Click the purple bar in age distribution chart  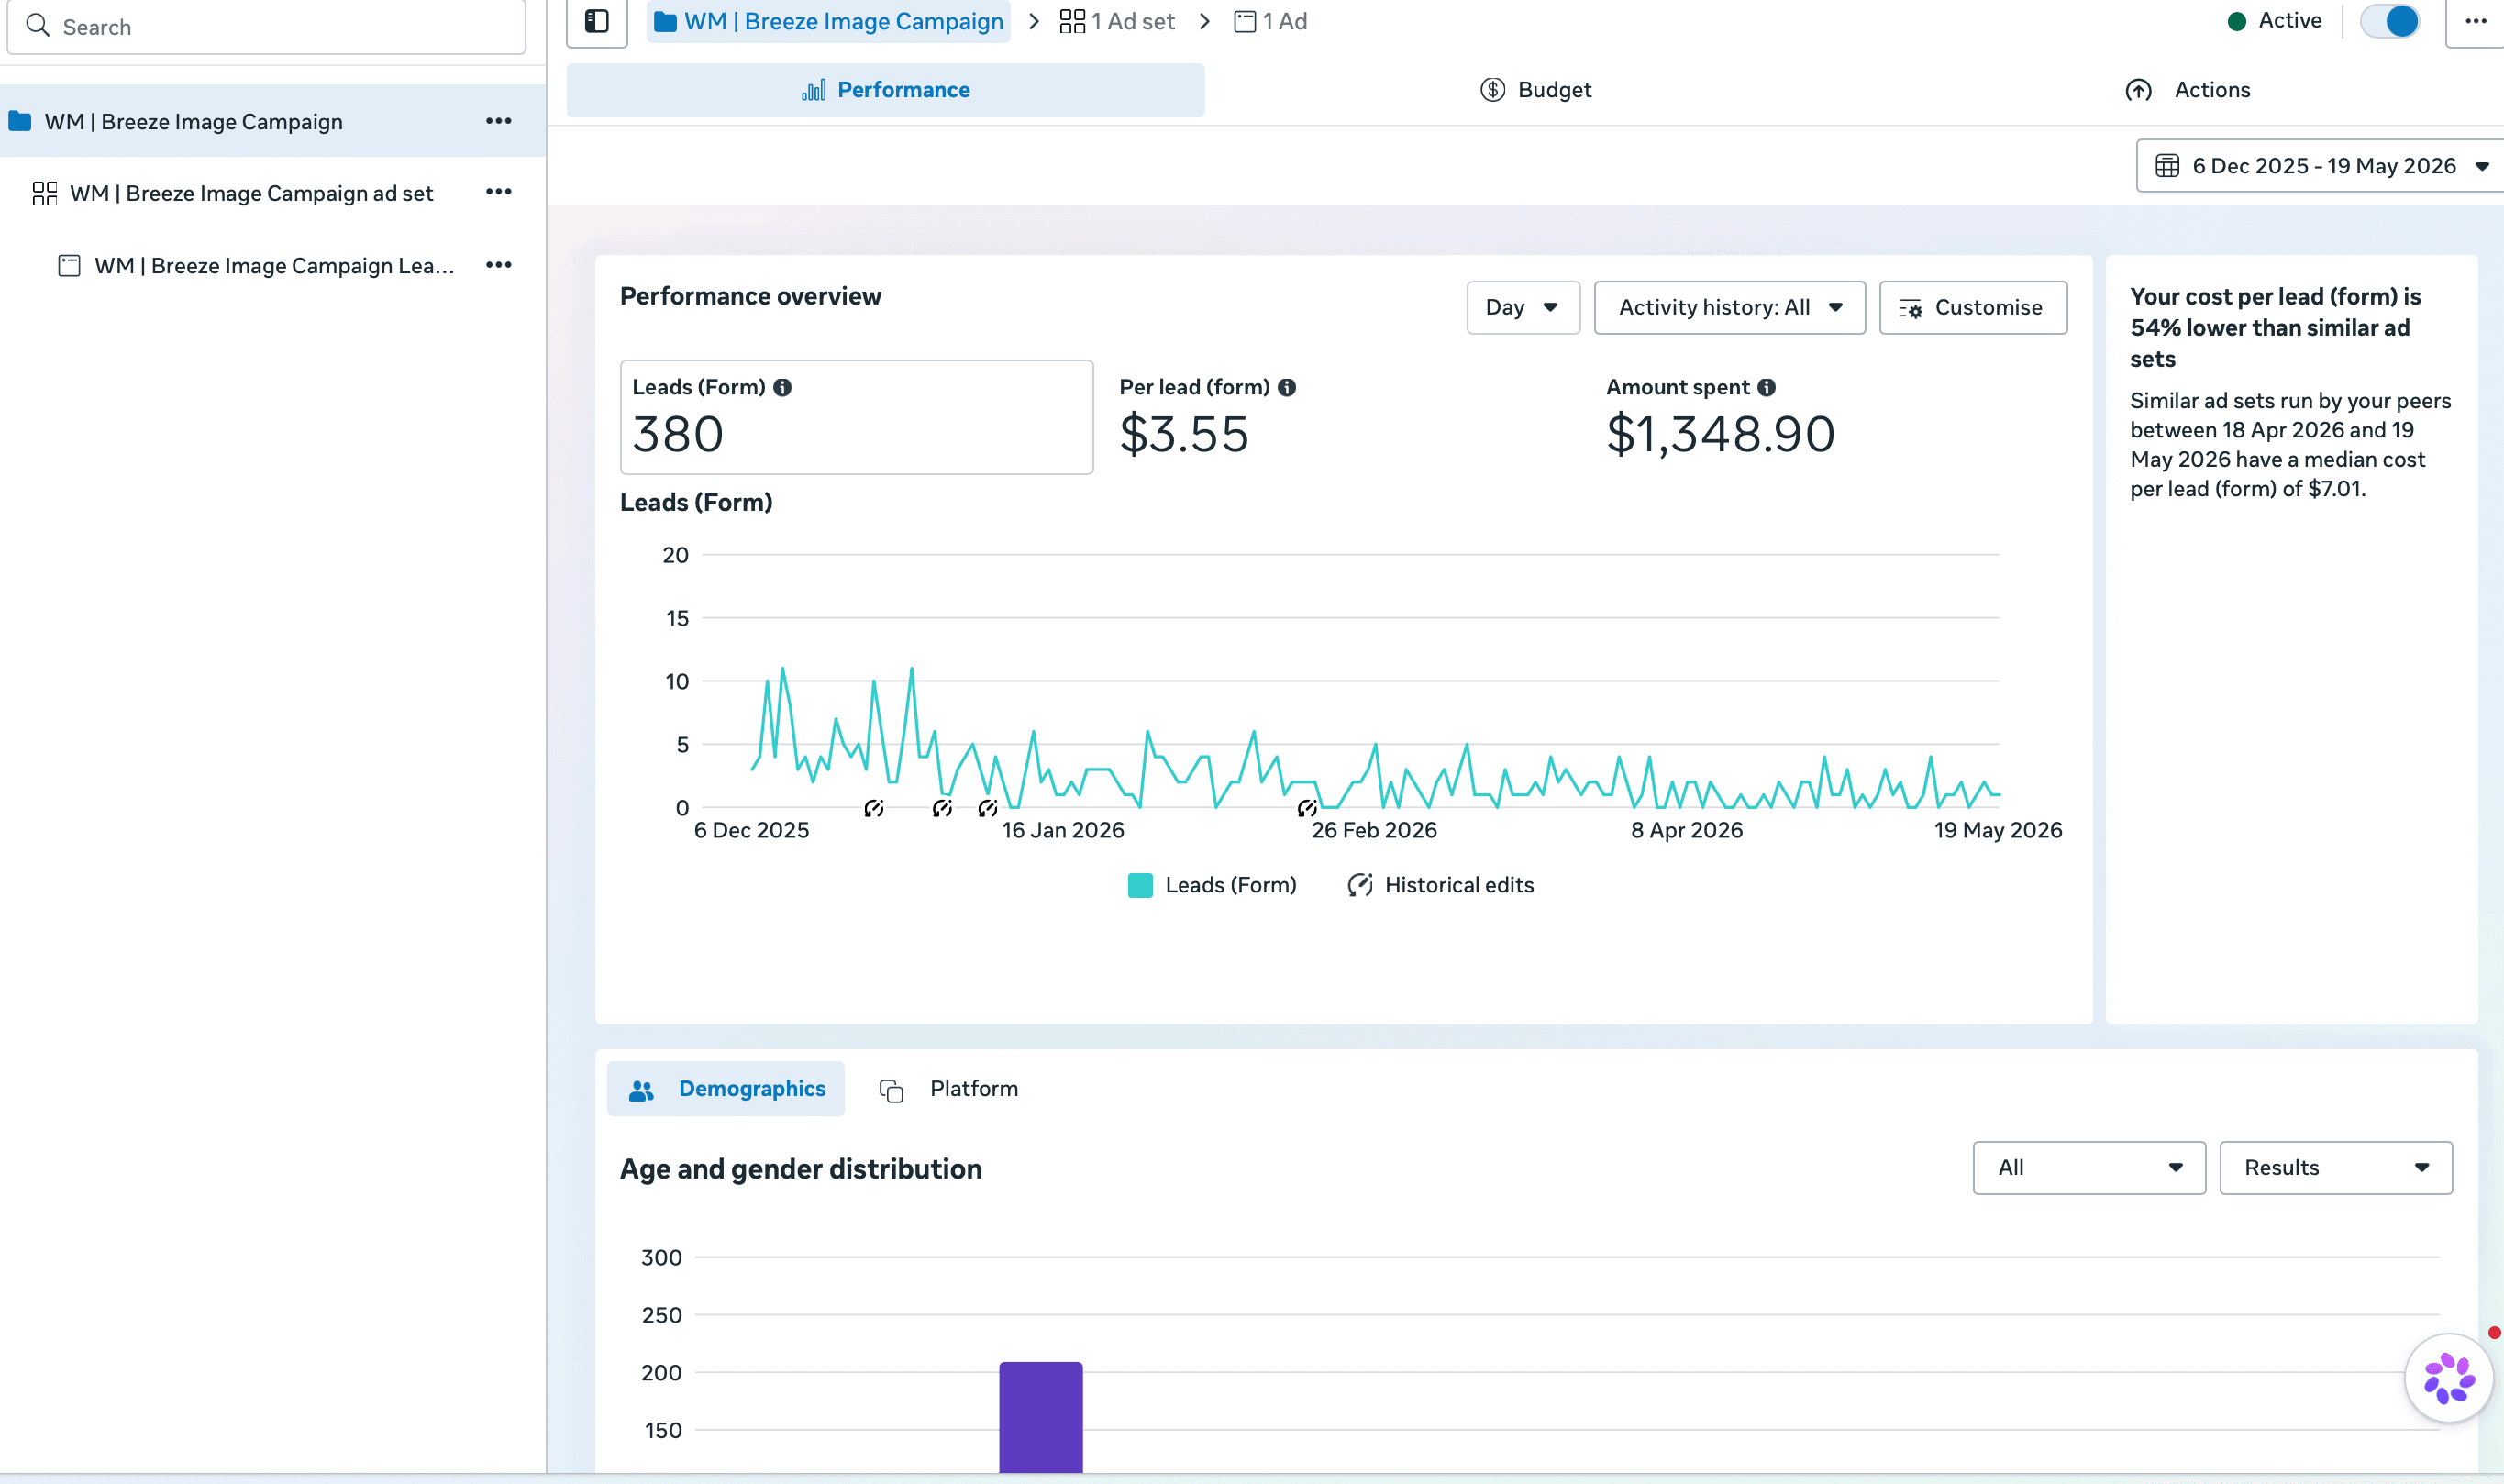(1041, 1417)
